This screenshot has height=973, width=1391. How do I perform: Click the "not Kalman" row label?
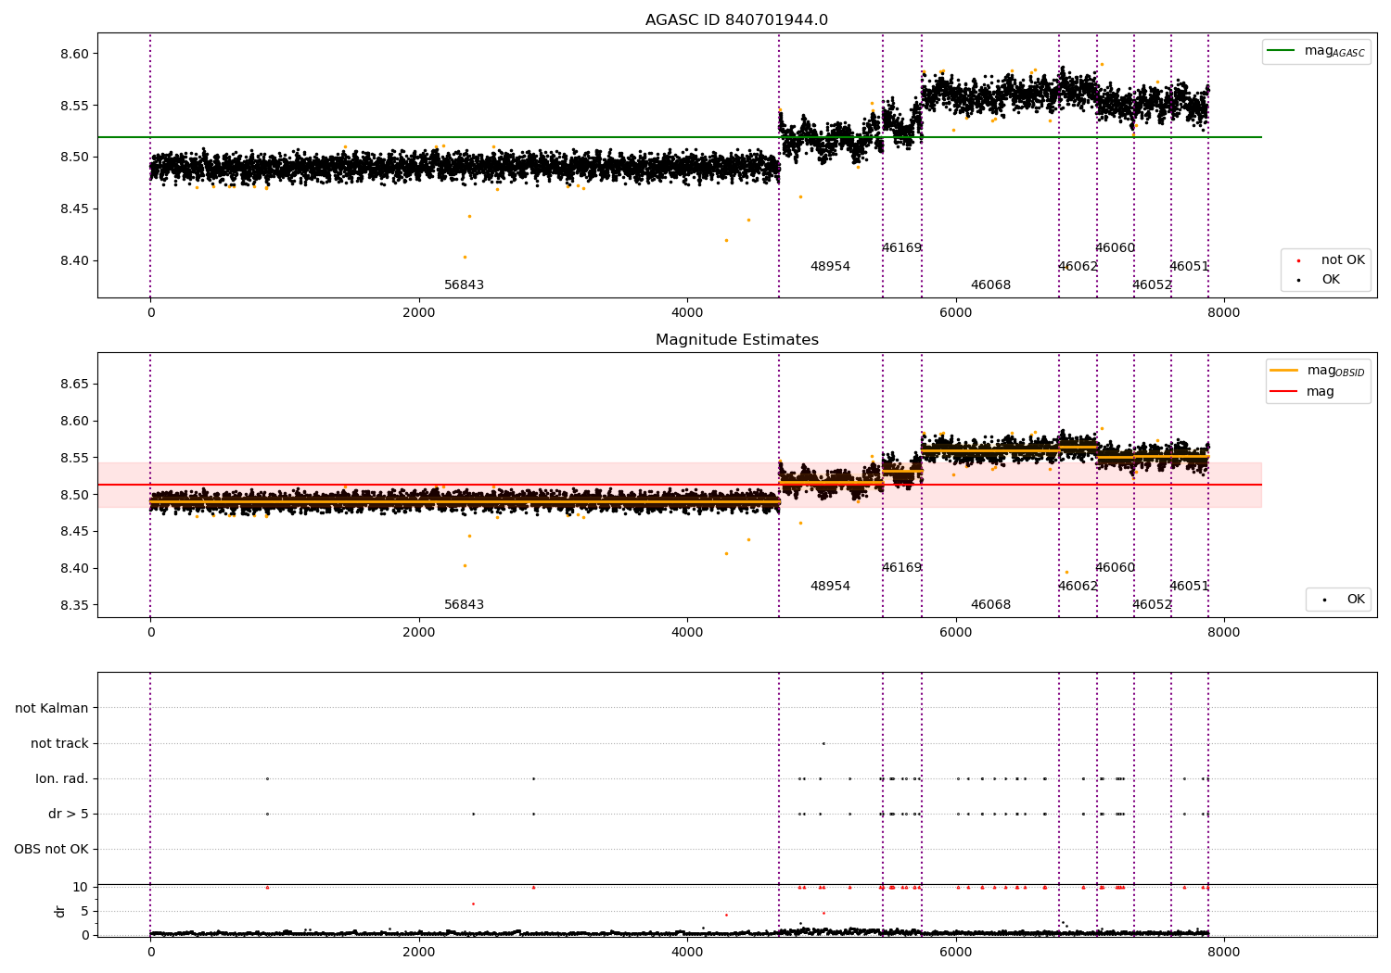click(52, 709)
